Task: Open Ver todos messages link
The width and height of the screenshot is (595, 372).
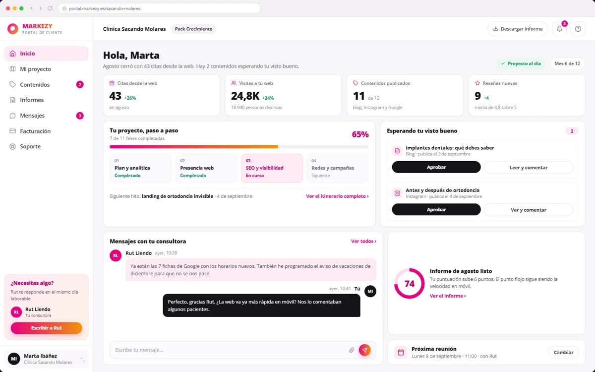Action: pyautogui.click(x=363, y=242)
